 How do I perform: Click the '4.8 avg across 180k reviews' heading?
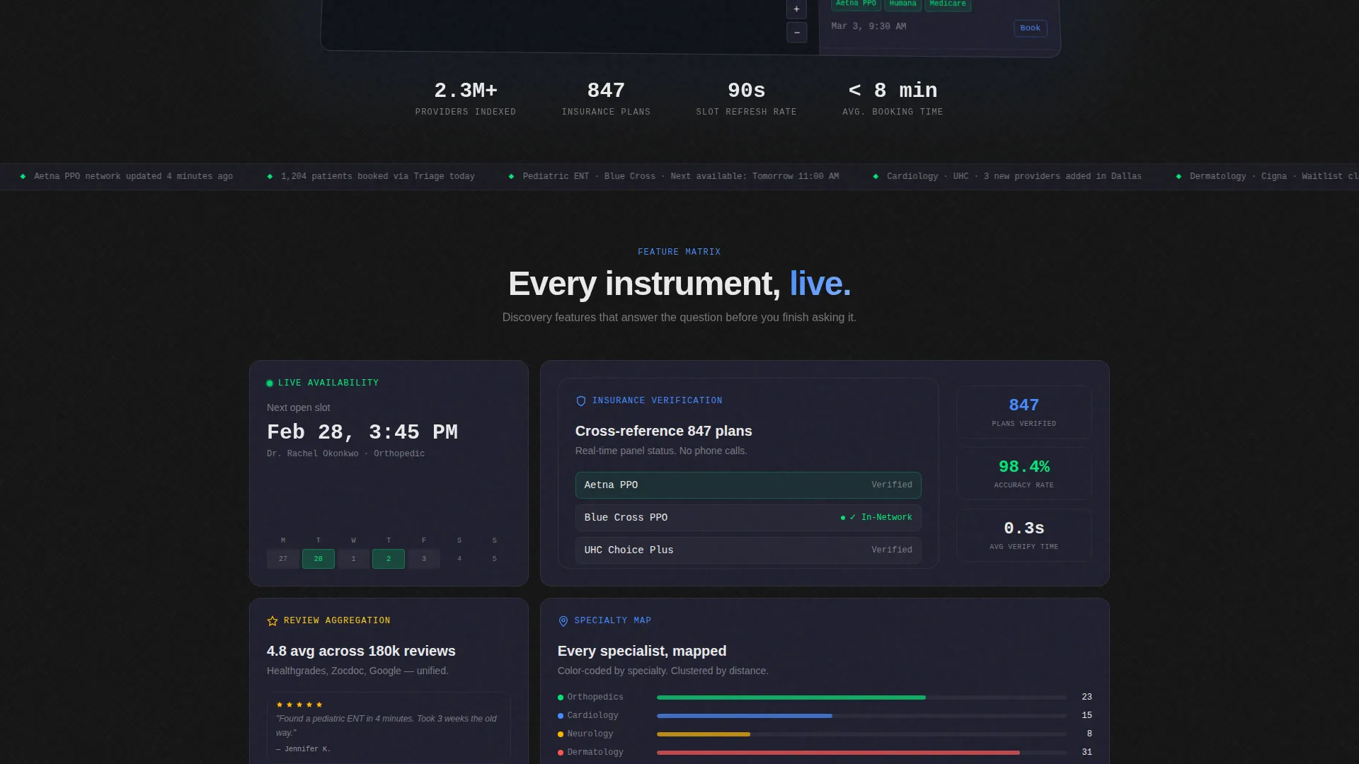tap(361, 652)
